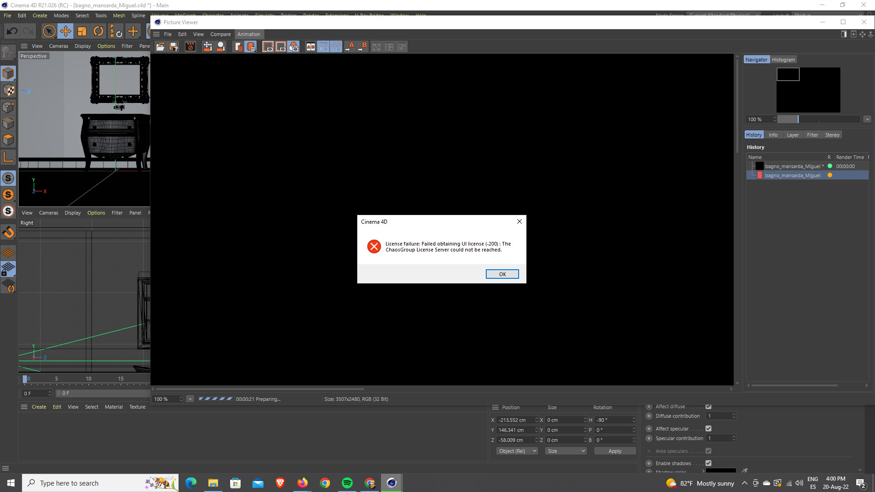Toggle the Area speculars checkbox
The height and width of the screenshot is (492, 875).
(708, 451)
